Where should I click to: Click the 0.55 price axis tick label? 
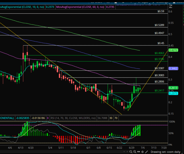pyautogui.click(x=171, y=23)
